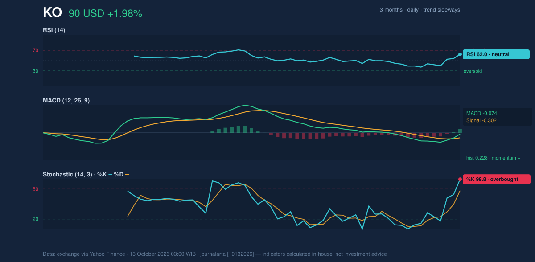
Task: Click the RSI (14) panel title
Action: 54,30
